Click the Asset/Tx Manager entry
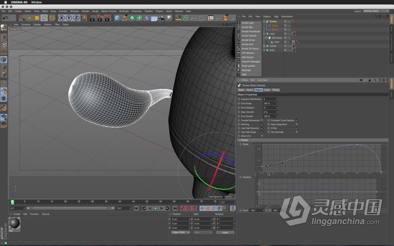This screenshot has width=394, height=246. pyautogui.click(x=251, y=62)
